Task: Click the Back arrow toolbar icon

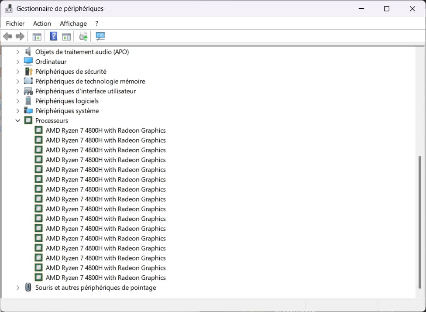Action: [x=7, y=36]
